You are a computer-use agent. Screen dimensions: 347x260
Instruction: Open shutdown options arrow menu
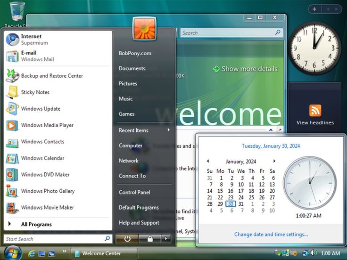pyautogui.click(x=166, y=239)
